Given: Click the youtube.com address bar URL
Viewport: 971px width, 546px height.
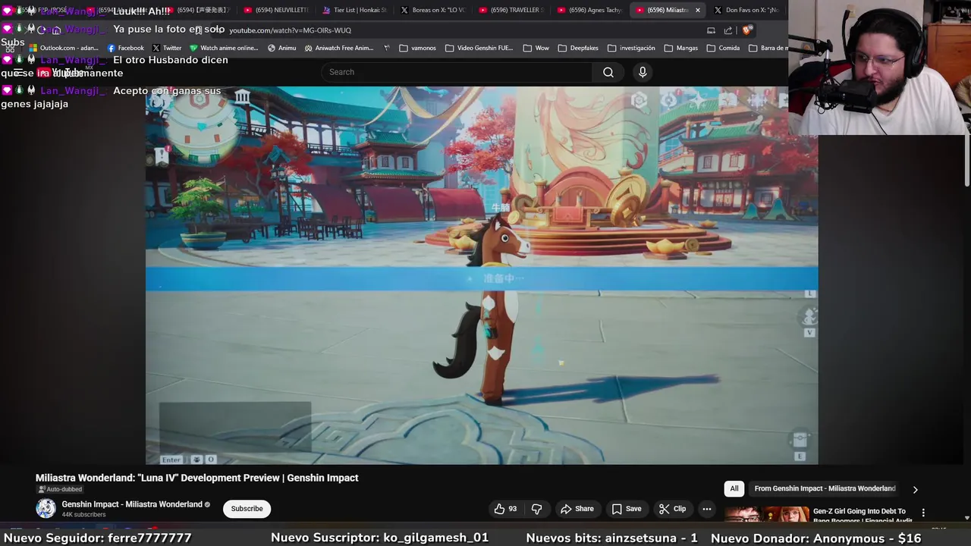Looking at the screenshot, I should coord(290,30).
